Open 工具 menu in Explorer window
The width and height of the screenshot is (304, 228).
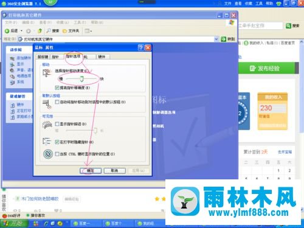pyautogui.click(x=80, y=22)
